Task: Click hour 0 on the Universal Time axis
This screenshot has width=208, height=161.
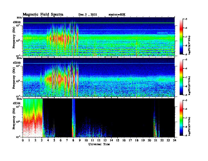Action: point(23,140)
